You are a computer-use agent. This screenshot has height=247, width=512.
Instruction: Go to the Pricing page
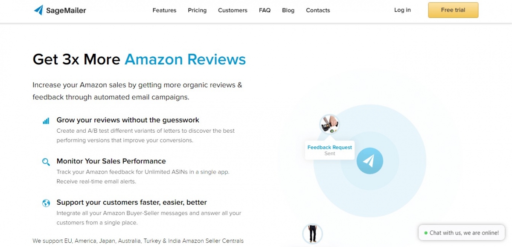click(x=197, y=10)
